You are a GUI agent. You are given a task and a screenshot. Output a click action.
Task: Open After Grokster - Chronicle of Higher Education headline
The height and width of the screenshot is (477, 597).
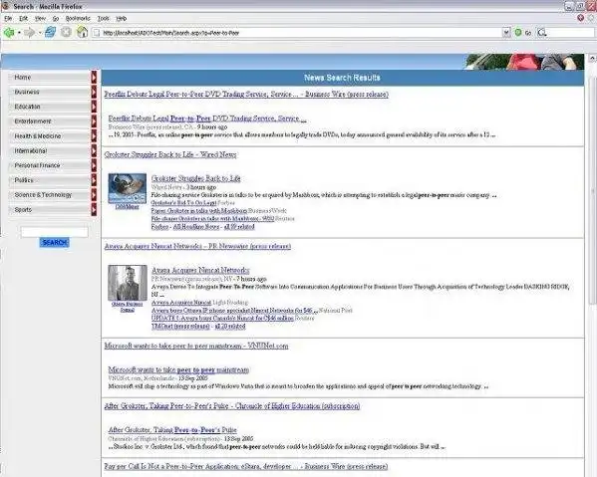coord(232,406)
